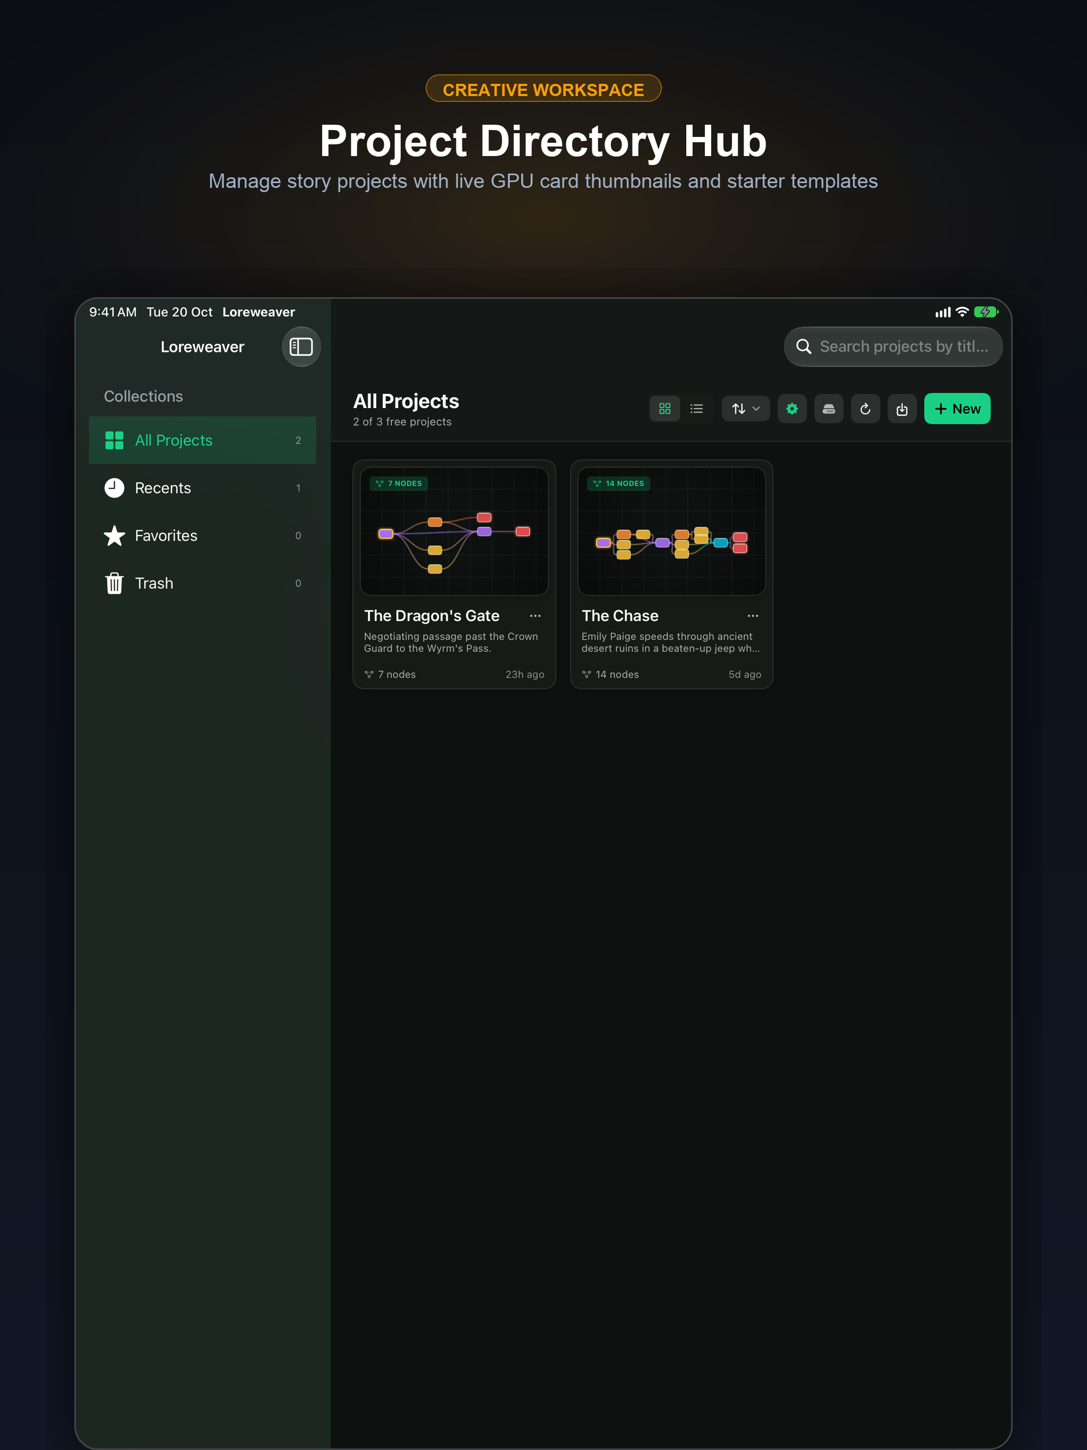Click The Chase project title
This screenshot has width=1087, height=1450.
[619, 616]
